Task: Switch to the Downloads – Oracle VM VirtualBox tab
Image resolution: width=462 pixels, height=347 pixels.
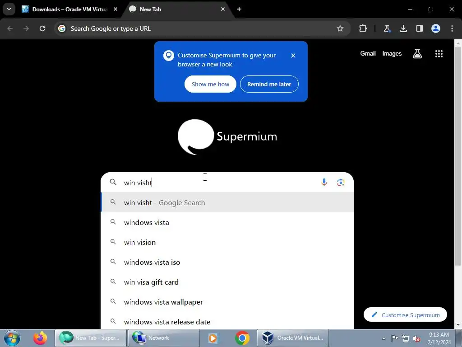Action: (x=70, y=9)
